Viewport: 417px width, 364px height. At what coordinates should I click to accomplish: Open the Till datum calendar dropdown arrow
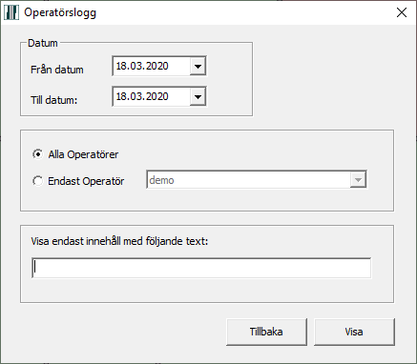tap(198, 96)
